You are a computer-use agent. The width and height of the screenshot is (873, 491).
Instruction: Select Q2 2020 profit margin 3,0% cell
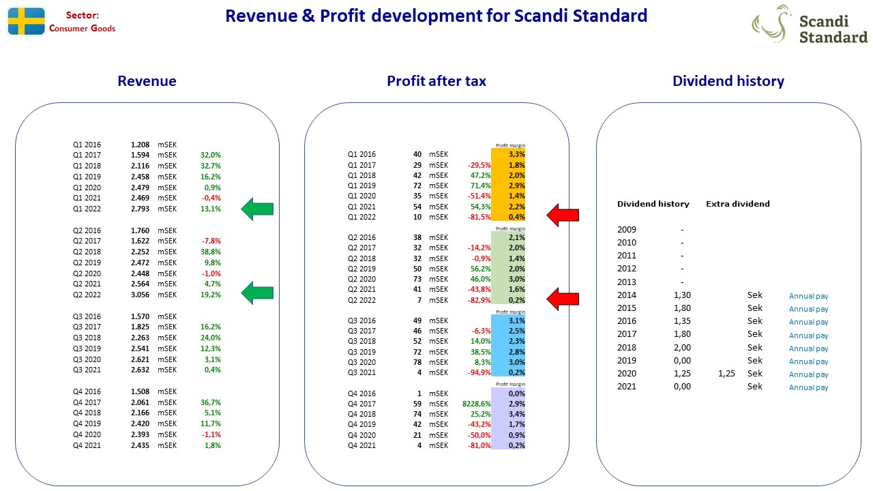(508, 279)
